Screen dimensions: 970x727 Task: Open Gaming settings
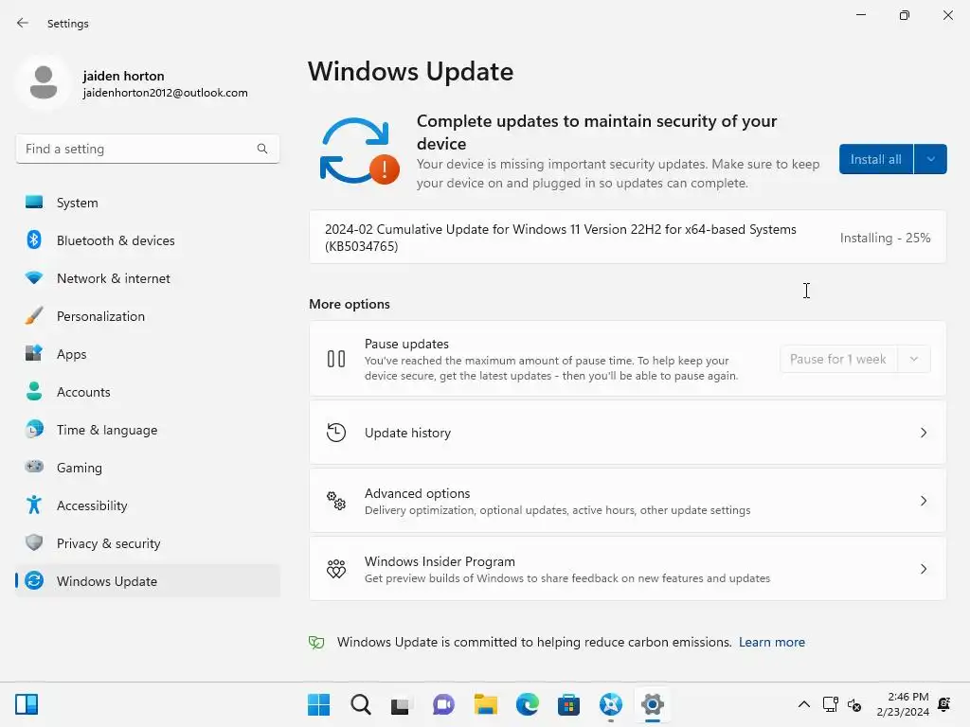click(148, 468)
